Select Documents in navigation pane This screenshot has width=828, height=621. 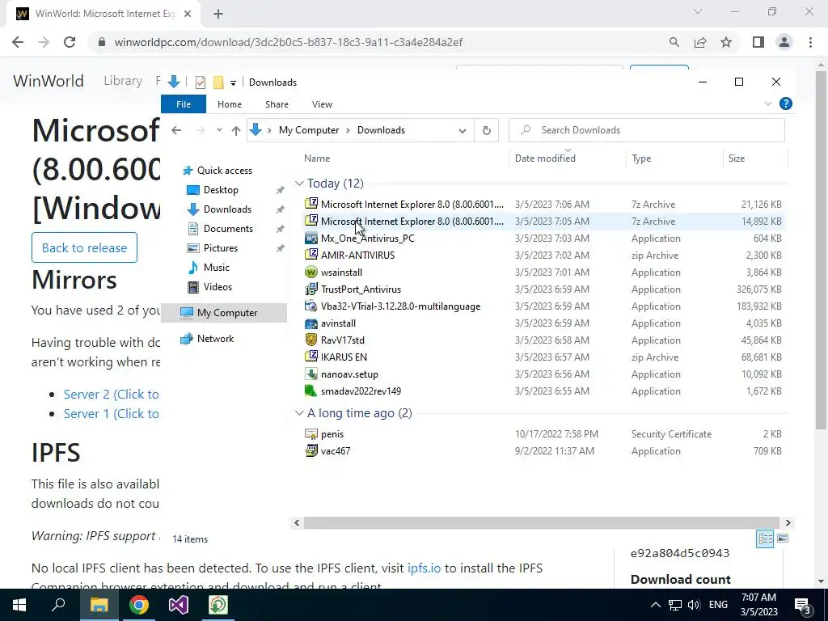click(x=228, y=229)
